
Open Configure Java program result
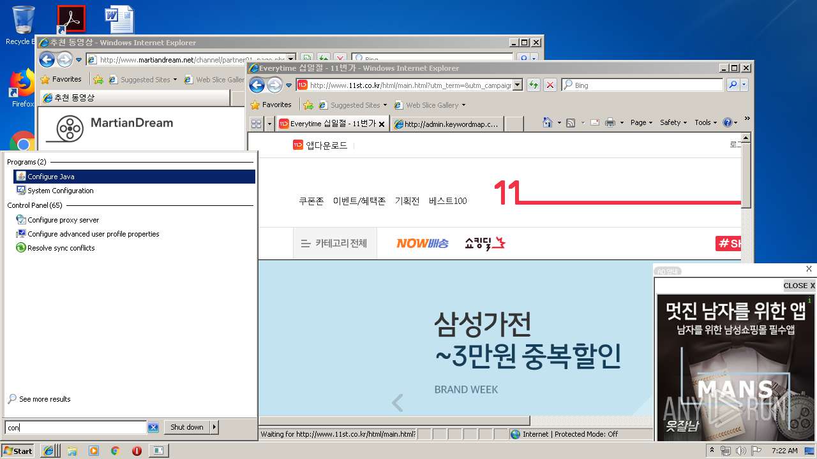tap(134, 177)
